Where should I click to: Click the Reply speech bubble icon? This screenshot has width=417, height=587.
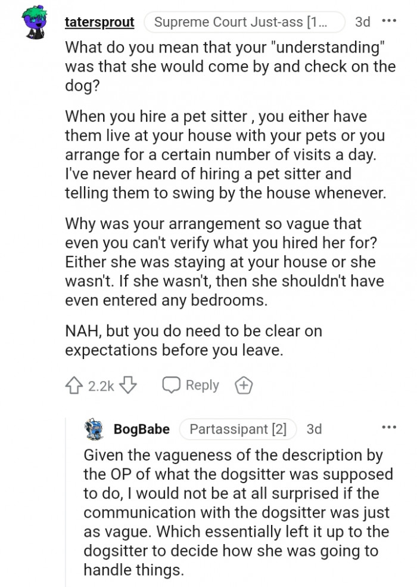click(x=172, y=385)
